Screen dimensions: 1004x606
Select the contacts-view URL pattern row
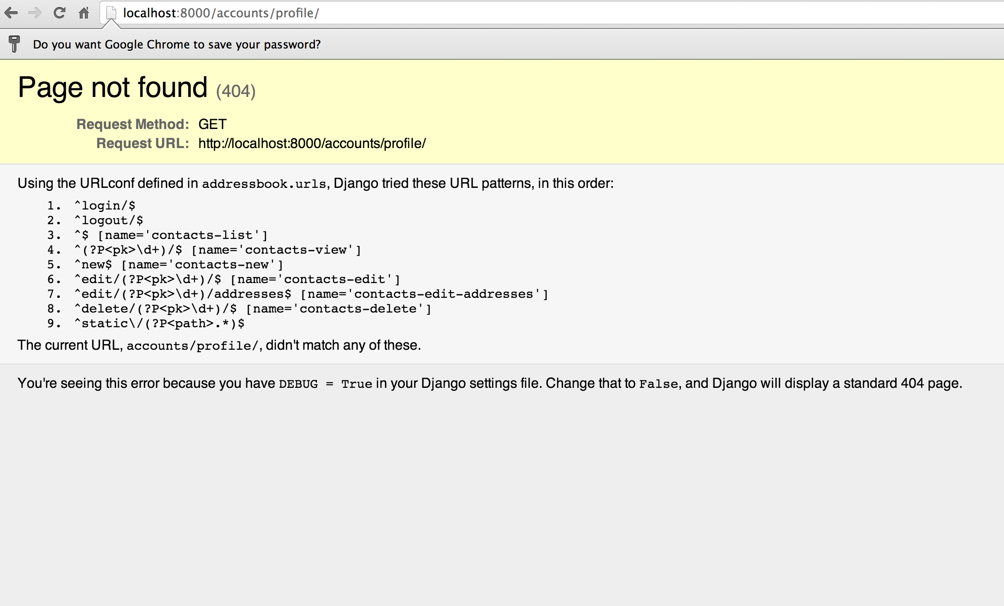(218, 250)
